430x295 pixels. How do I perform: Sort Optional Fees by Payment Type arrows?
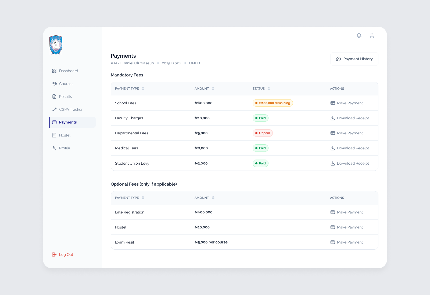tap(143, 198)
